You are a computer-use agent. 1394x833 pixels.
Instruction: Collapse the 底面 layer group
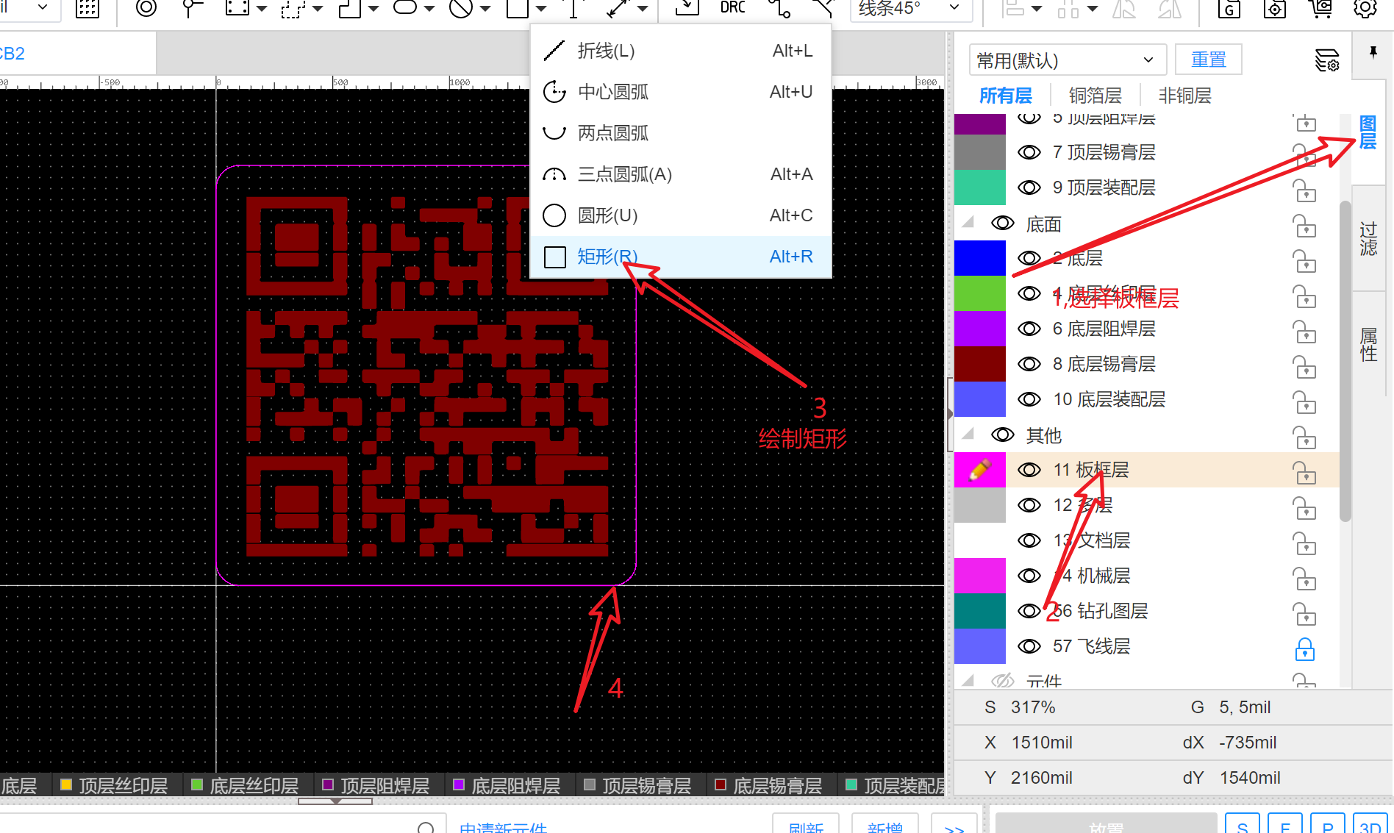click(968, 222)
